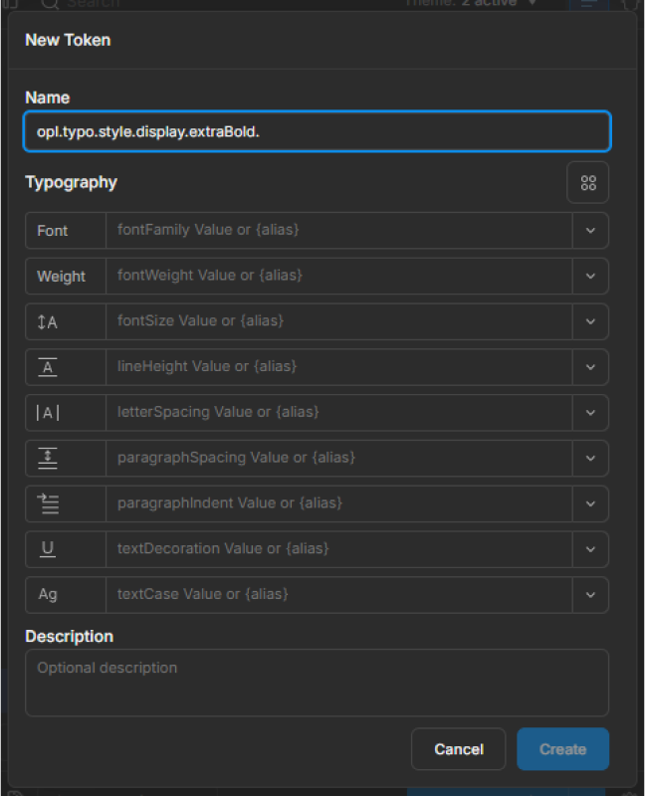Open the Weight value dropdown
645x796 pixels.
click(590, 276)
